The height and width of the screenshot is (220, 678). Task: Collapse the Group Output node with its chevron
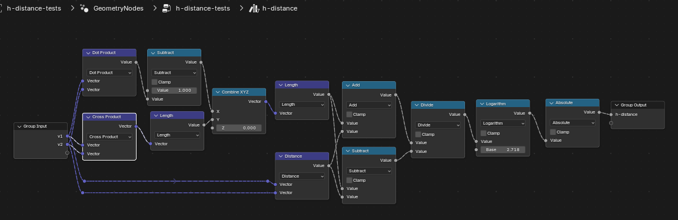[x=616, y=105]
